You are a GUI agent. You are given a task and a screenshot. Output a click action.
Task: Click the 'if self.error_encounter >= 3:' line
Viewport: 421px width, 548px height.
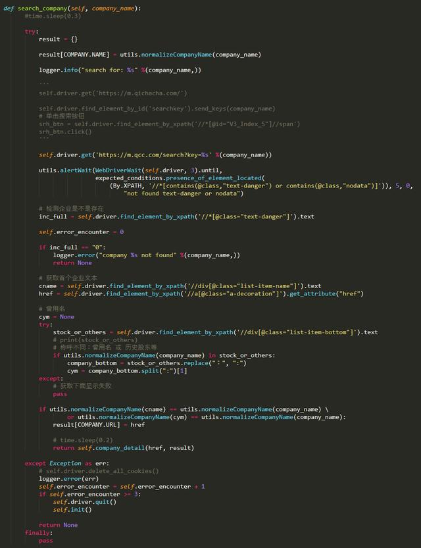tap(90, 494)
